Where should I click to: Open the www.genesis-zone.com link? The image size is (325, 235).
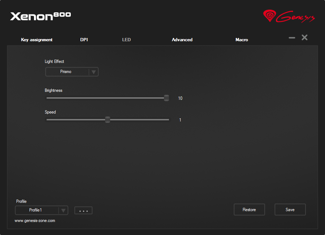(x=35, y=221)
